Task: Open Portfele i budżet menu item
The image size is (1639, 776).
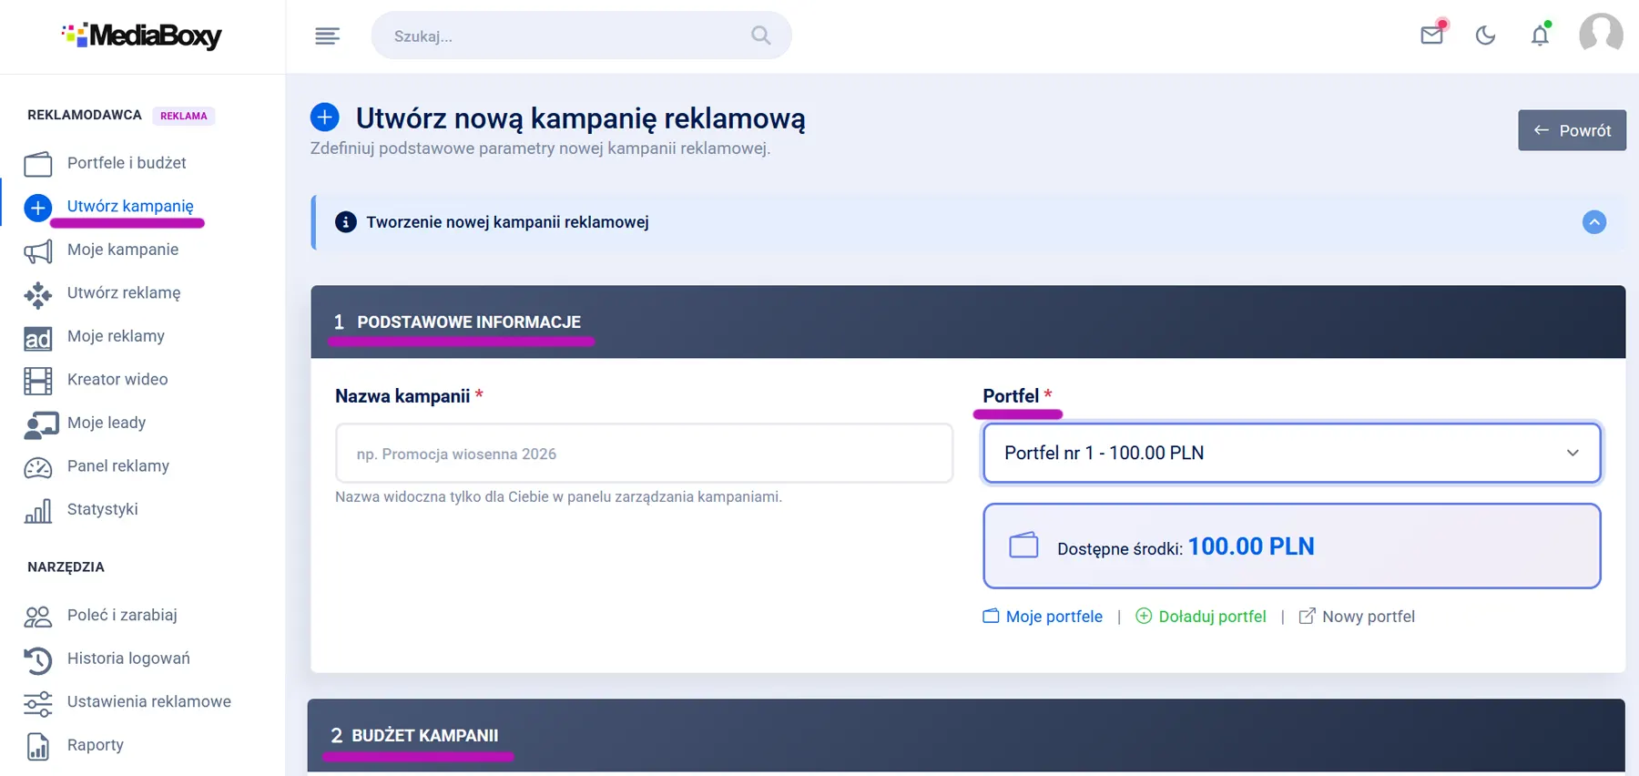Action: click(127, 163)
